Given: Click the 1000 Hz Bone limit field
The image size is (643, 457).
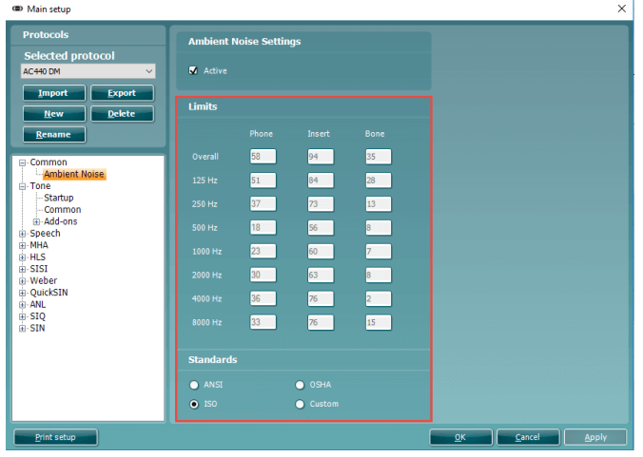Looking at the screenshot, I should pyautogui.click(x=378, y=252).
